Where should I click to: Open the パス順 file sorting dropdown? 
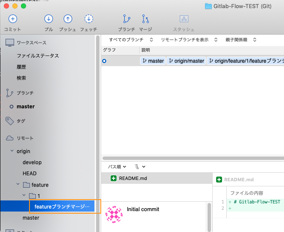point(117,167)
